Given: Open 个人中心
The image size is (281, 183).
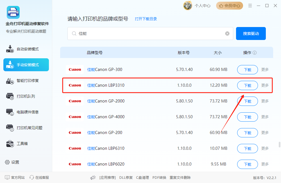Looking at the screenshot, I should pyautogui.click(x=203, y=6).
